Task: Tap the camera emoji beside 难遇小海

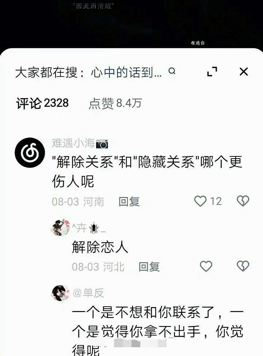Action: point(102,144)
